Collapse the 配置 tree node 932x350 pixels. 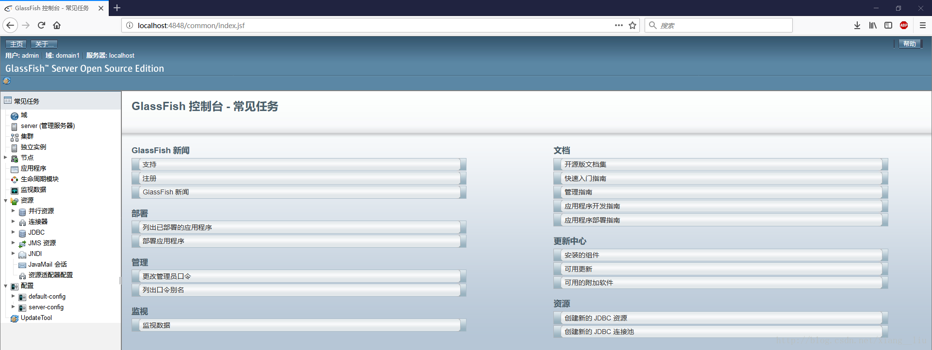(5, 286)
